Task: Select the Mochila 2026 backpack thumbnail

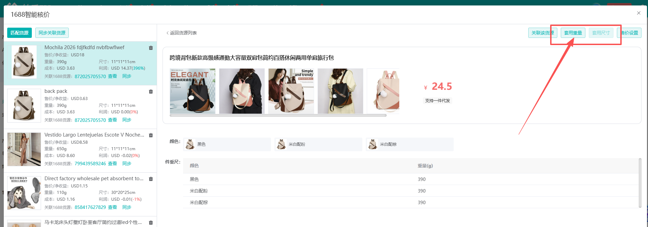Action: coord(24,62)
